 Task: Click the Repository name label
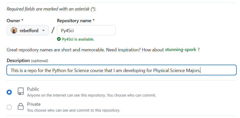point(76,21)
